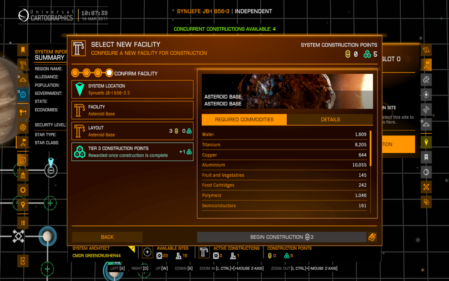Click the System Architect commander panel

(x=104, y=252)
